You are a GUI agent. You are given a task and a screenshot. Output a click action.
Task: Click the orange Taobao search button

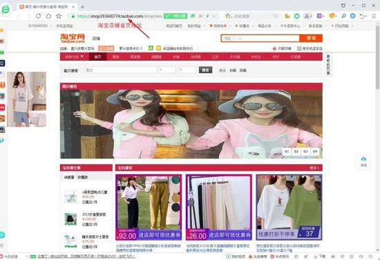tap(311, 38)
